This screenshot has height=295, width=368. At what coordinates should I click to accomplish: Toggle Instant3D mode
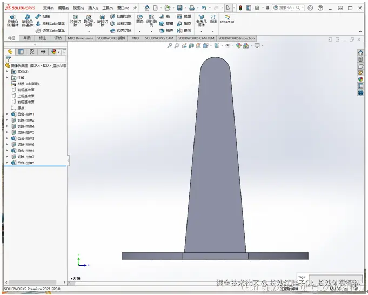[x=227, y=19]
